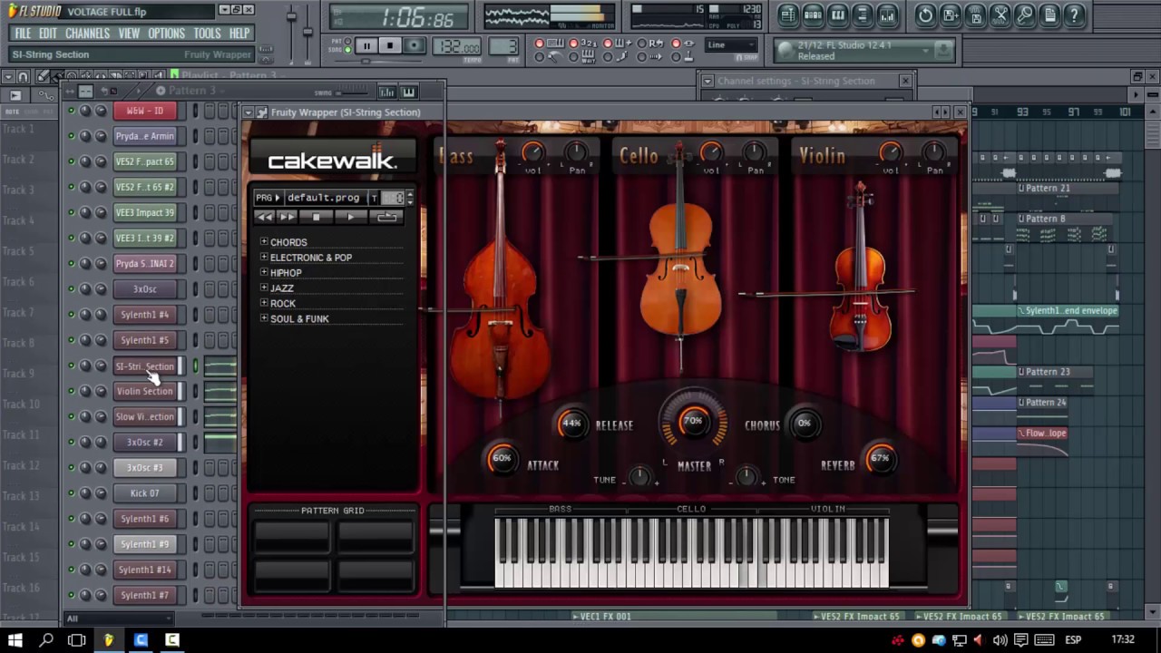Screen dimensions: 1161x653
Task: Click the render to audio file icon
Action: [975, 15]
